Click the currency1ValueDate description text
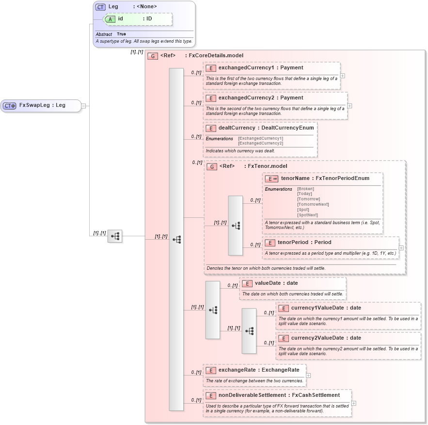 (x=348, y=321)
